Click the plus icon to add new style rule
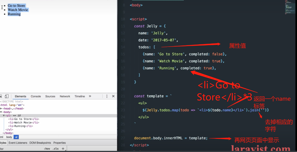The width and height of the screenshot is (297, 152). pos(63,149)
